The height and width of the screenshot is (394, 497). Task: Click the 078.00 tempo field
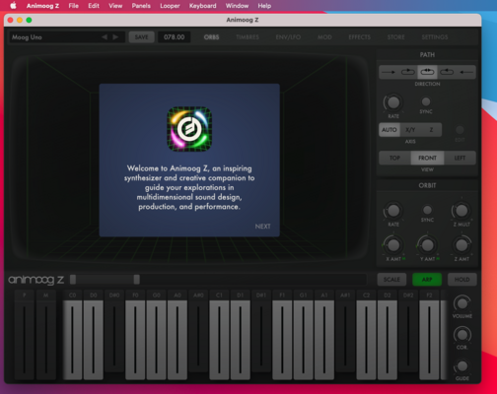pyautogui.click(x=175, y=37)
